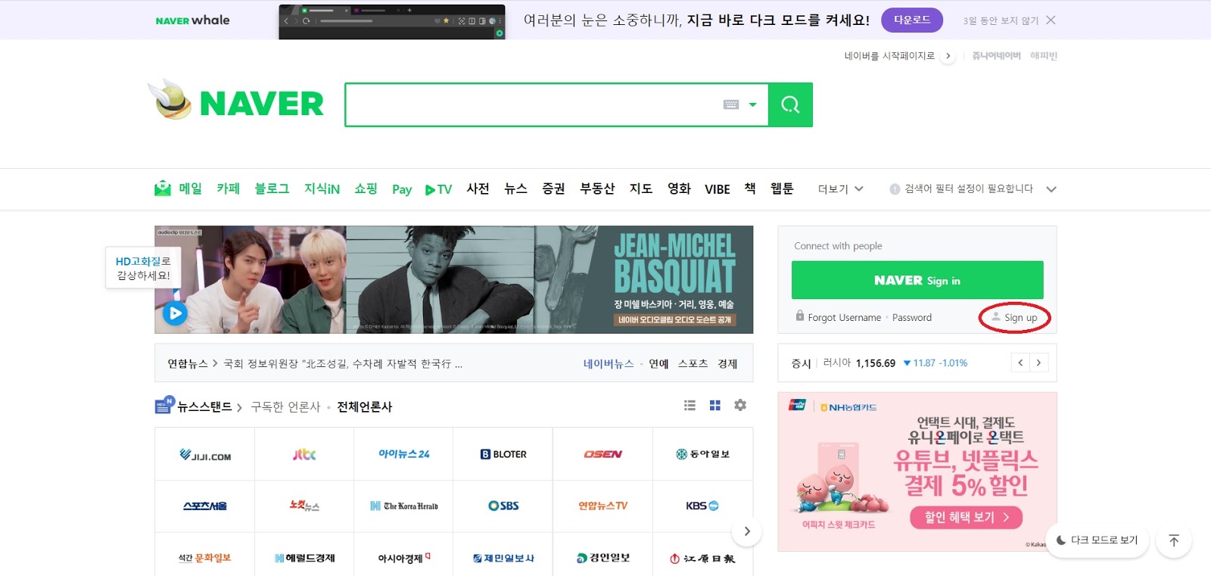This screenshot has height=576, width=1211.
Task: Click the mail envelope icon
Action: click(x=163, y=188)
